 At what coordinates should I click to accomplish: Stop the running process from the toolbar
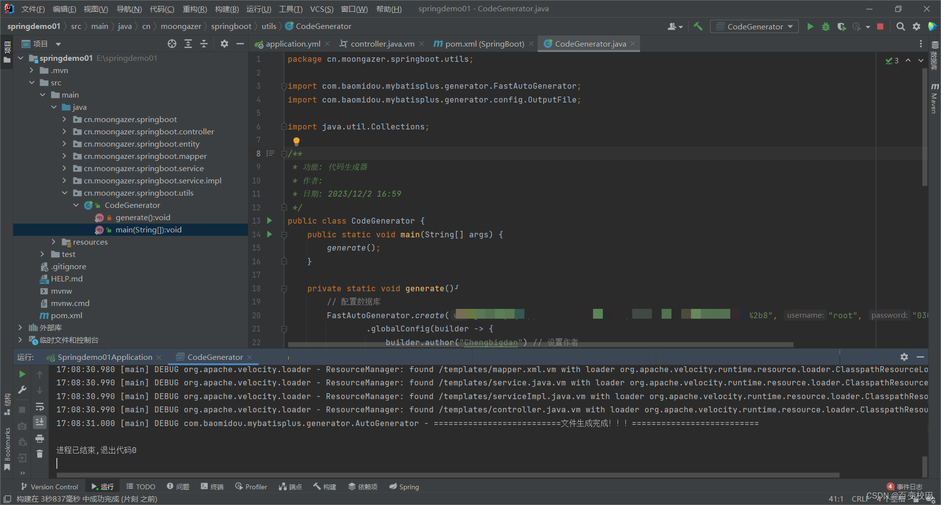pyautogui.click(x=880, y=26)
